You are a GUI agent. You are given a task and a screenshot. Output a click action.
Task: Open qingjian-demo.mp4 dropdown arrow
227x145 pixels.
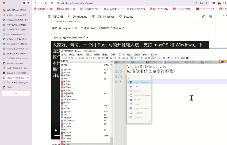pyautogui.click(x=88, y=37)
